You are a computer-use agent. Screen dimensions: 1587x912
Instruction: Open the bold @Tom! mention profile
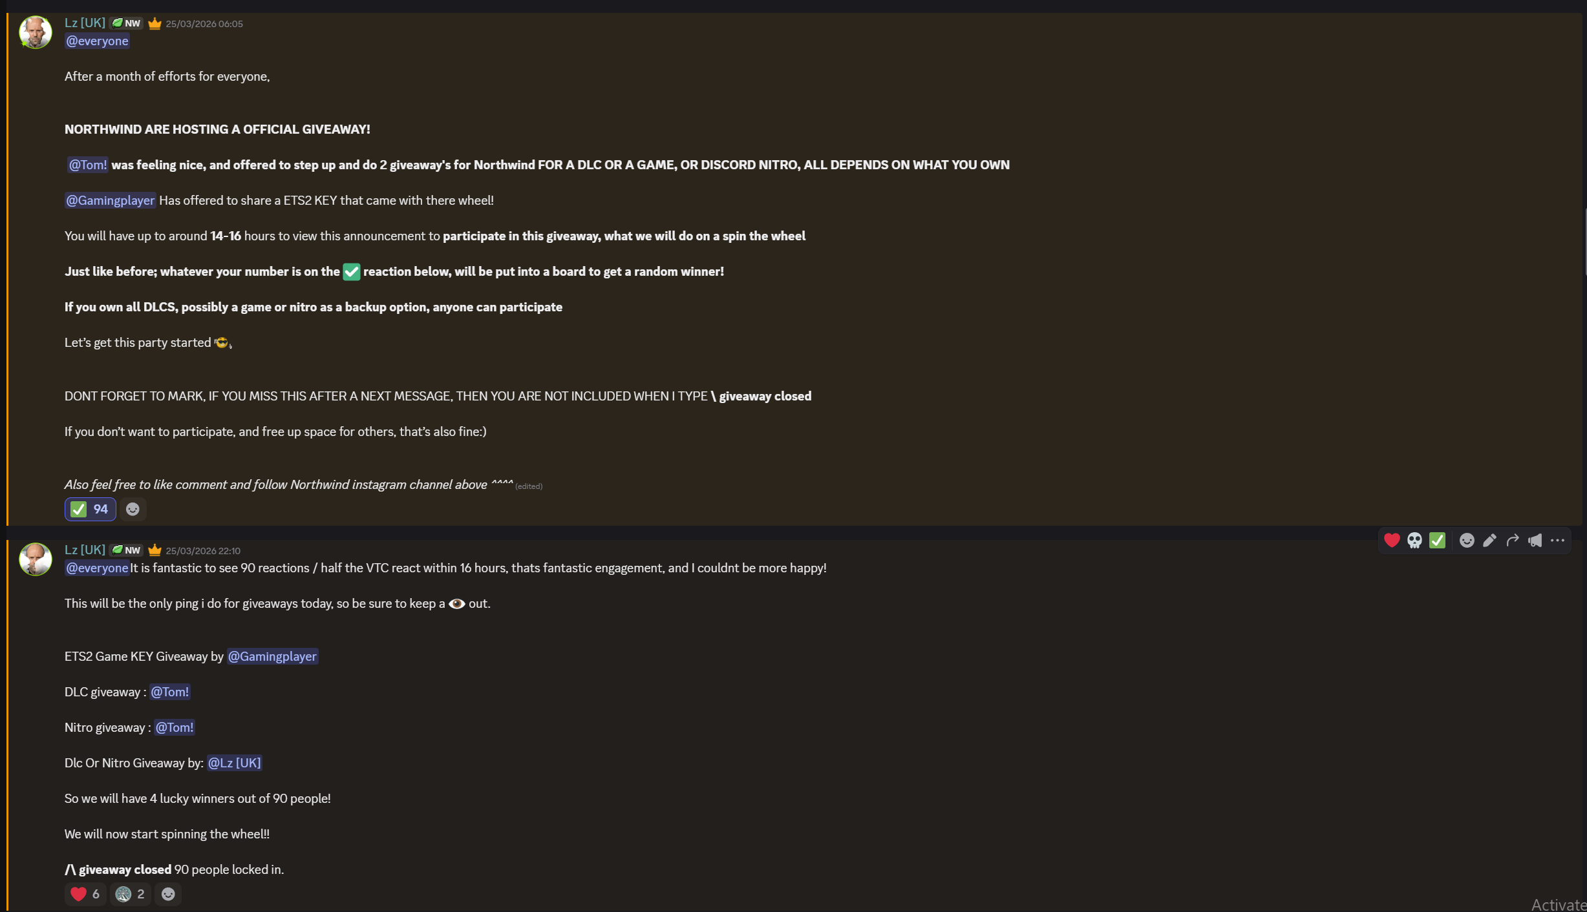[x=88, y=165]
